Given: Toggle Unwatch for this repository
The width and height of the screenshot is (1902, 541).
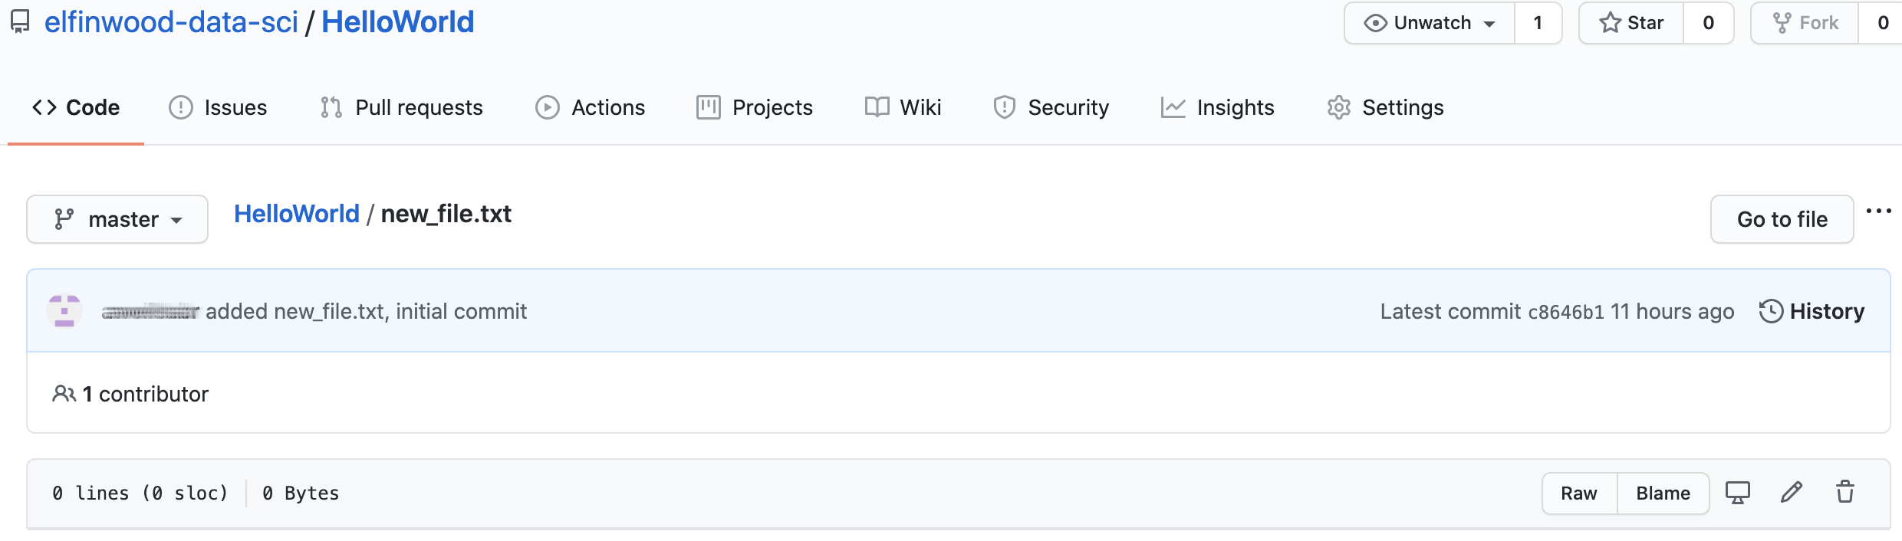Looking at the screenshot, I should (1419, 23).
